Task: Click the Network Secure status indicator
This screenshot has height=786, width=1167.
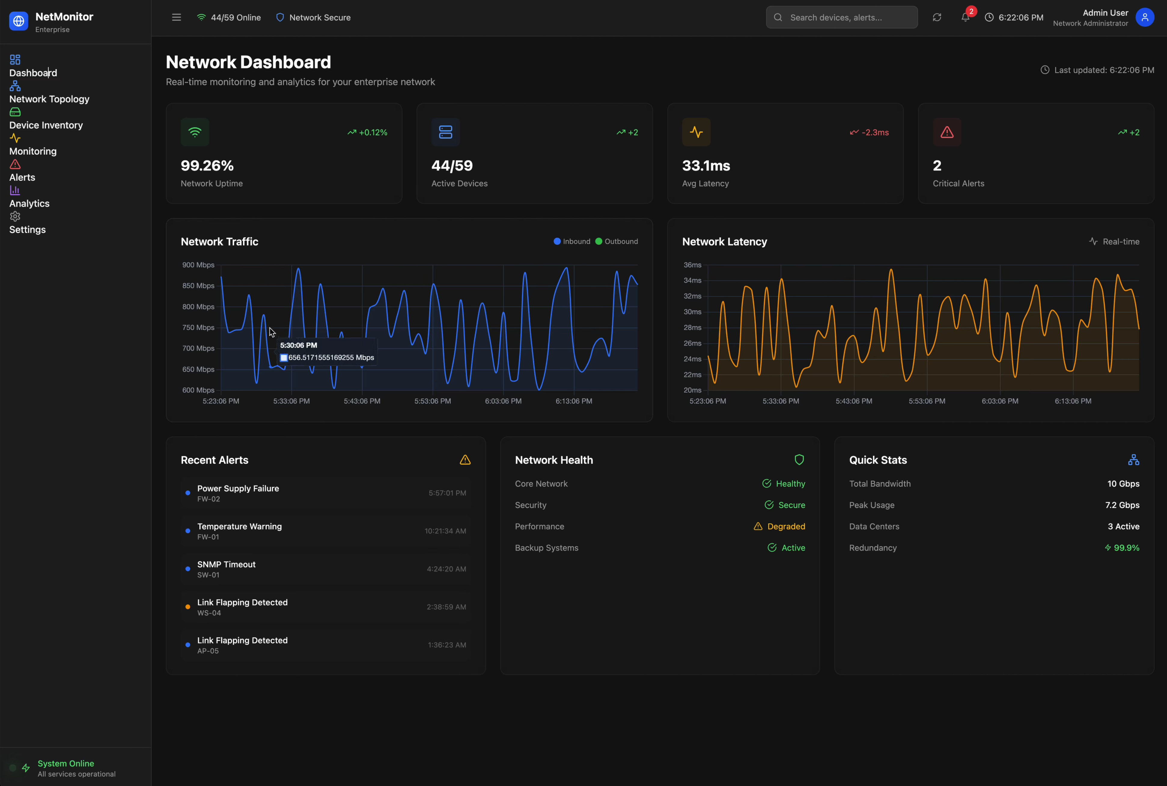Action: point(313,17)
